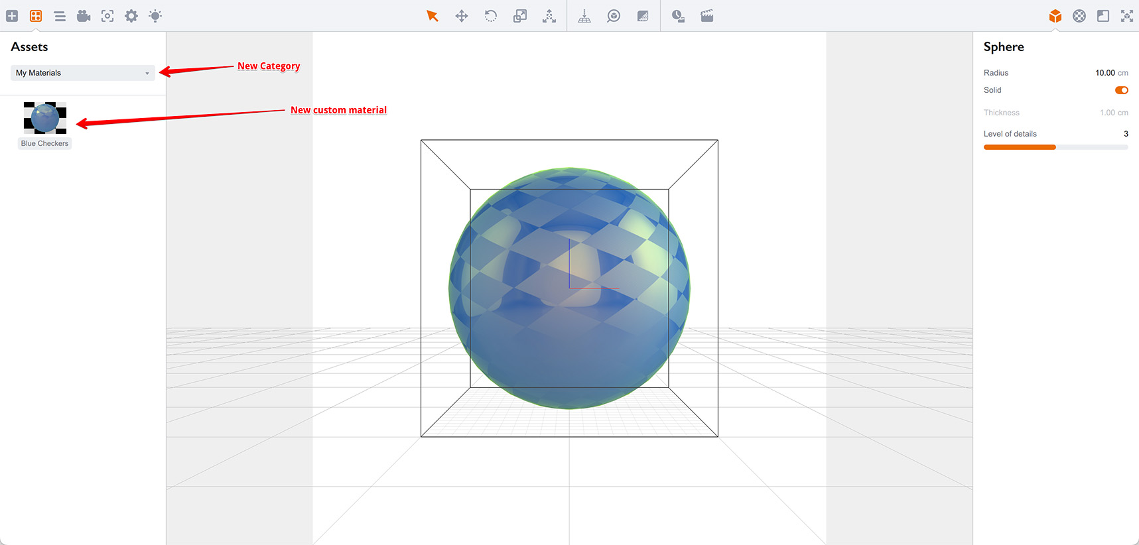This screenshot has width=1139, height=545.
Task: Click the add object plus icon
Action: [12, 16]
